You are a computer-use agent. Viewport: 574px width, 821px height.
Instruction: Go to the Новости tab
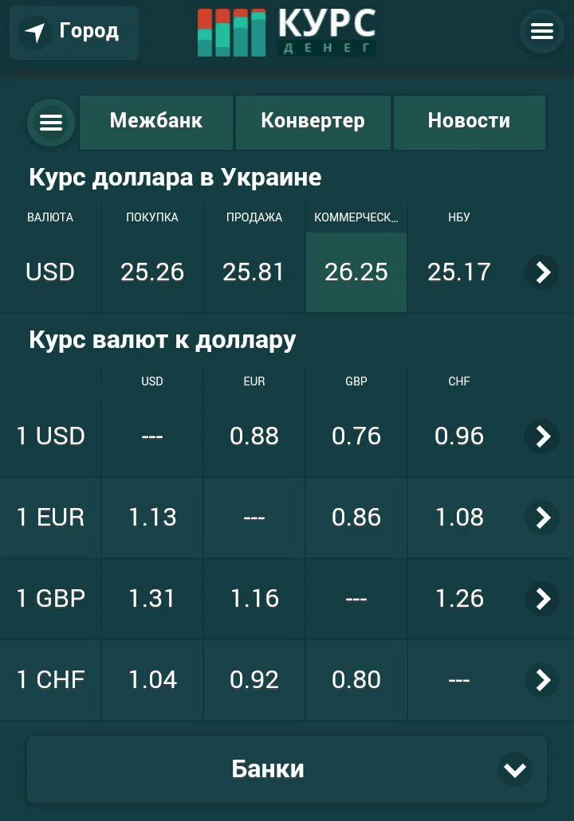pos(469,122)
